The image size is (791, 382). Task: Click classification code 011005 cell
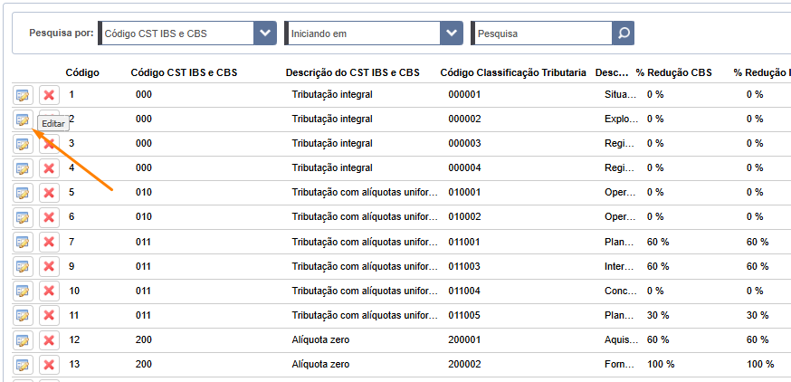click(x=464, y=315)
